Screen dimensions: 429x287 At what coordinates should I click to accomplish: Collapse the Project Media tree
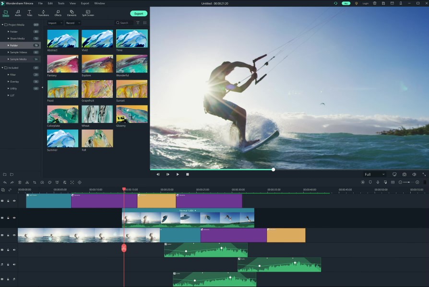point(2,24)
